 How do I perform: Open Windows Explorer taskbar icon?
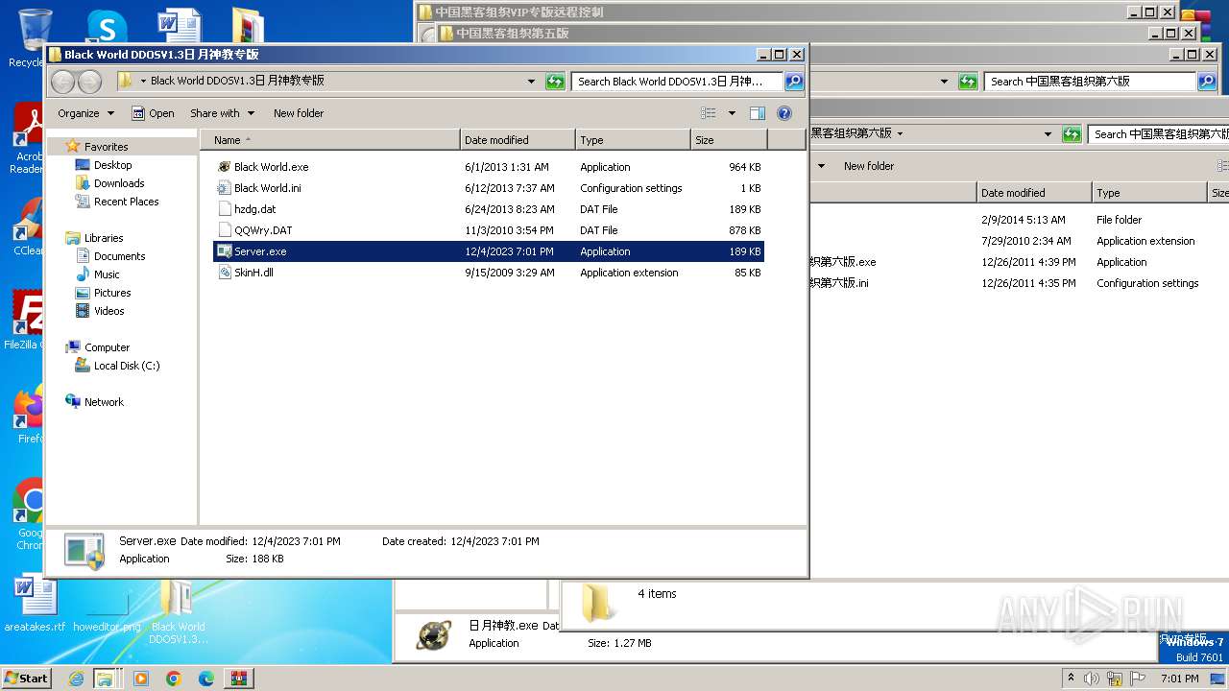pyautogui.click(x=104, y=679)
